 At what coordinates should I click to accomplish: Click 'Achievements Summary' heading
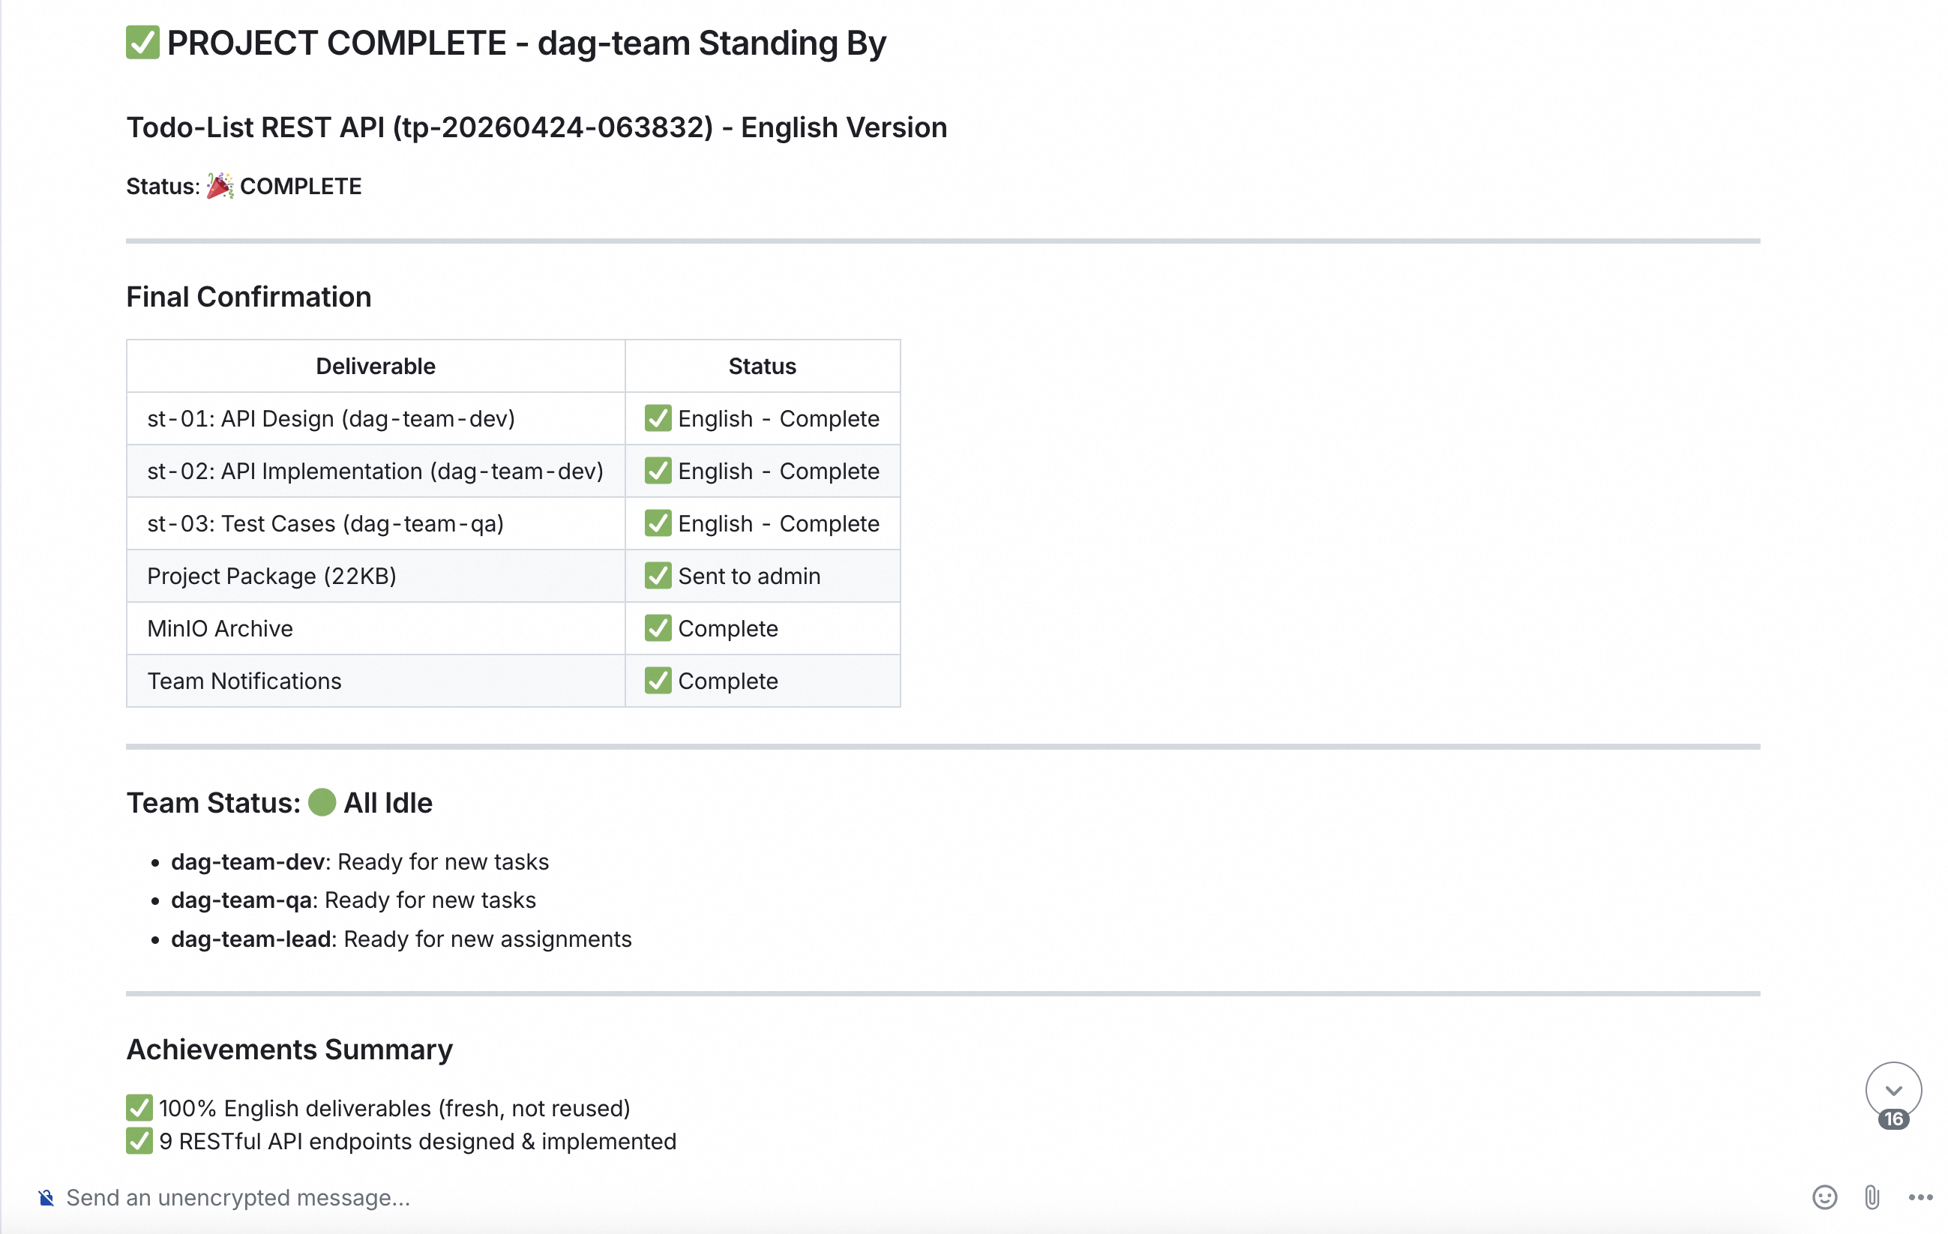pyautogui.click(x=289, y=1050)
